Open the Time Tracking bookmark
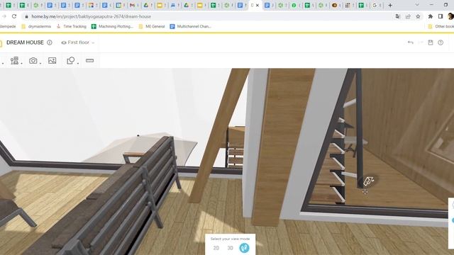The height and width of the screenshot is (255, 454). [x=72, y=26]
